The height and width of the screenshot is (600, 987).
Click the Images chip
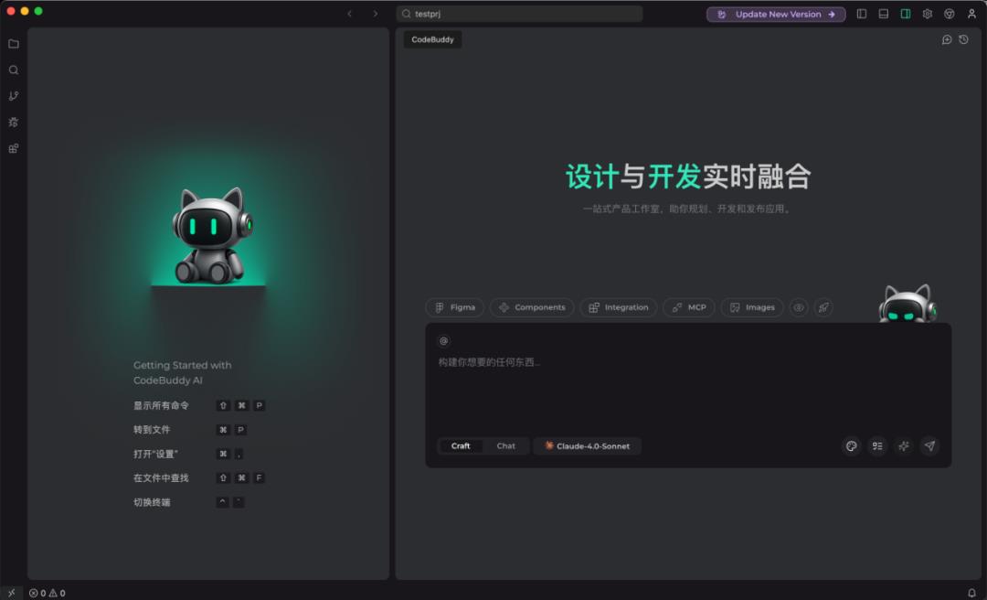point(752,307)
